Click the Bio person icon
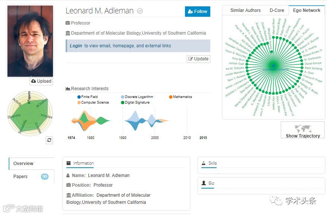Viewport: 327px width, 215px height. coord(204,183)
